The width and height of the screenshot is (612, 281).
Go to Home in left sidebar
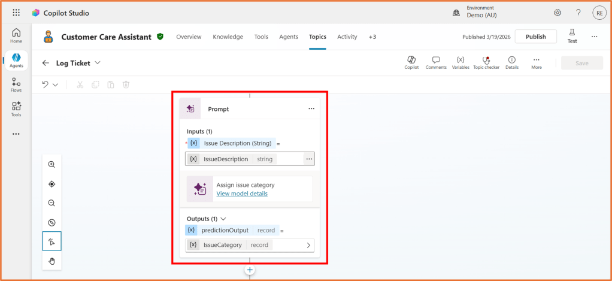pyautogui.click(x=16, y=35)
